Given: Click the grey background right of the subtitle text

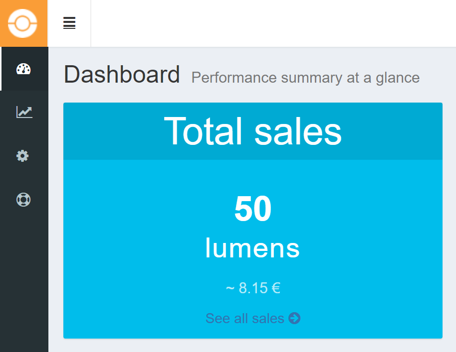Looking at the screenshot, I should [x=439, y=78].
